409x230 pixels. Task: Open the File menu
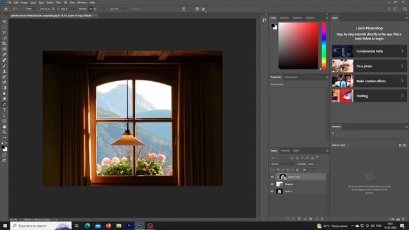coord(9,3)
